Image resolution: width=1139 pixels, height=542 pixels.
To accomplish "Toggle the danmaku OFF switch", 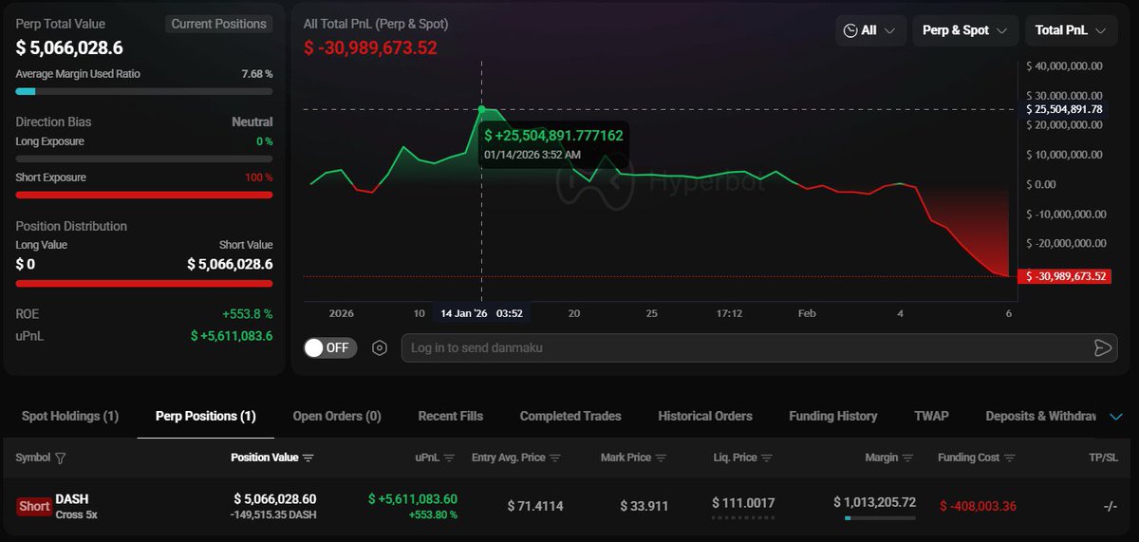I will [329, 347].
